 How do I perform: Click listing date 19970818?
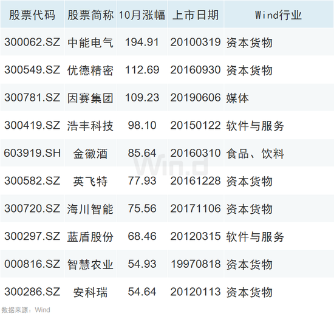196,264
